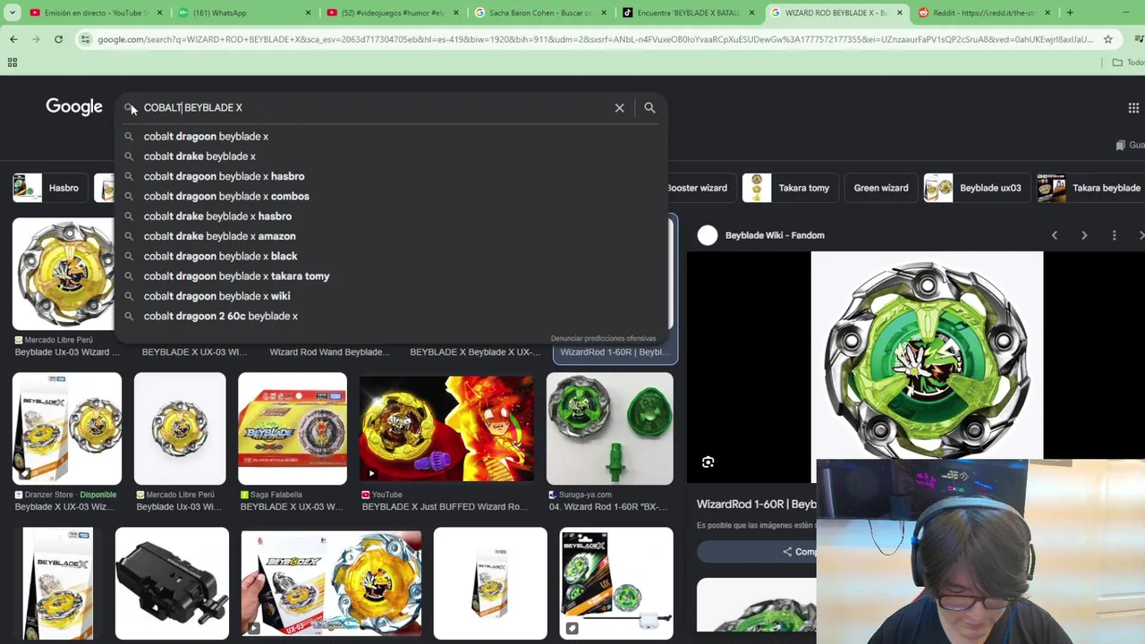Open the preview panel's three-dot menu
The width and height of the screenshot is (1145, 644).
pos(1114,235)
